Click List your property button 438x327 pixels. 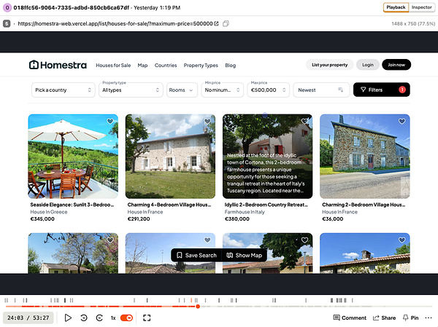click(330, 65)
